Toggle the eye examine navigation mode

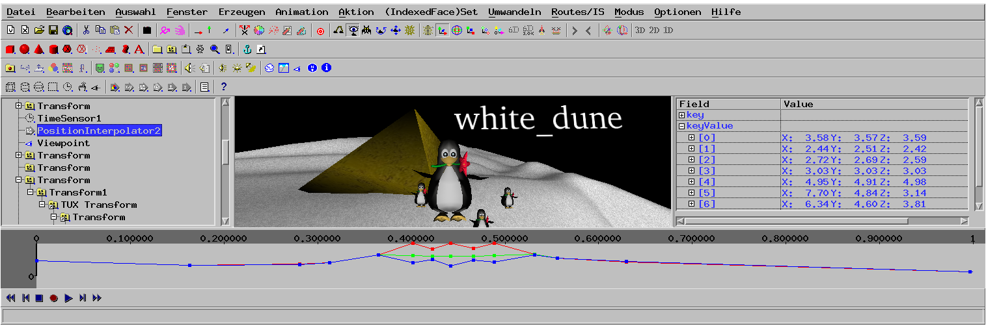(x=353, y=31)
